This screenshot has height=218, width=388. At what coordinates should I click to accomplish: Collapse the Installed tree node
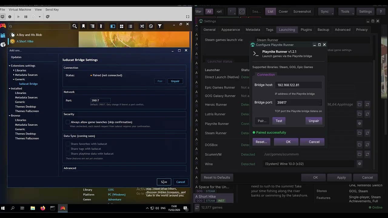point(9,88)
